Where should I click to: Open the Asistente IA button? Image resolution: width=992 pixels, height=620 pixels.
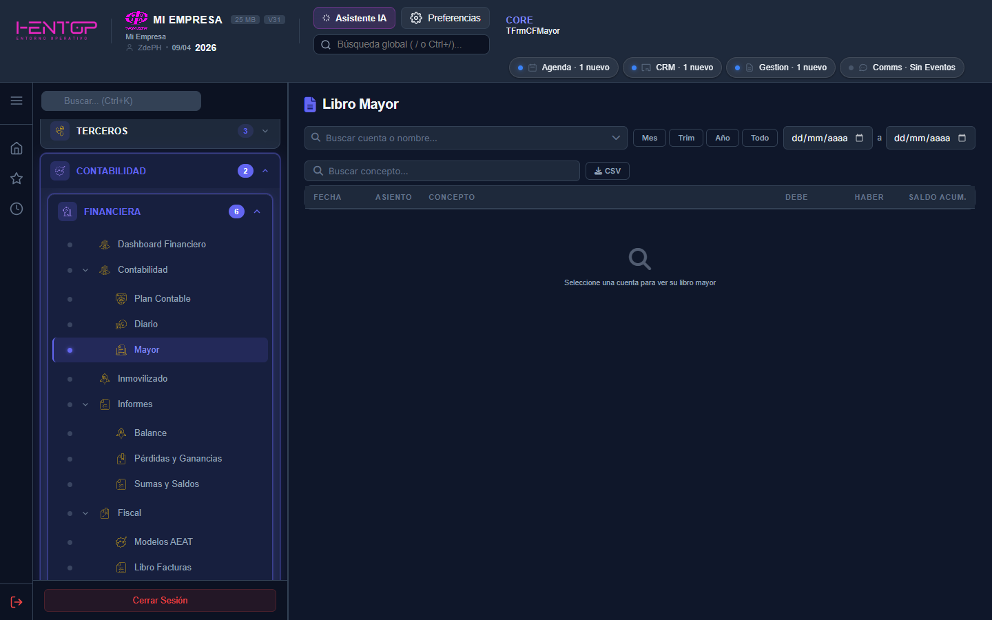(354, 18)
